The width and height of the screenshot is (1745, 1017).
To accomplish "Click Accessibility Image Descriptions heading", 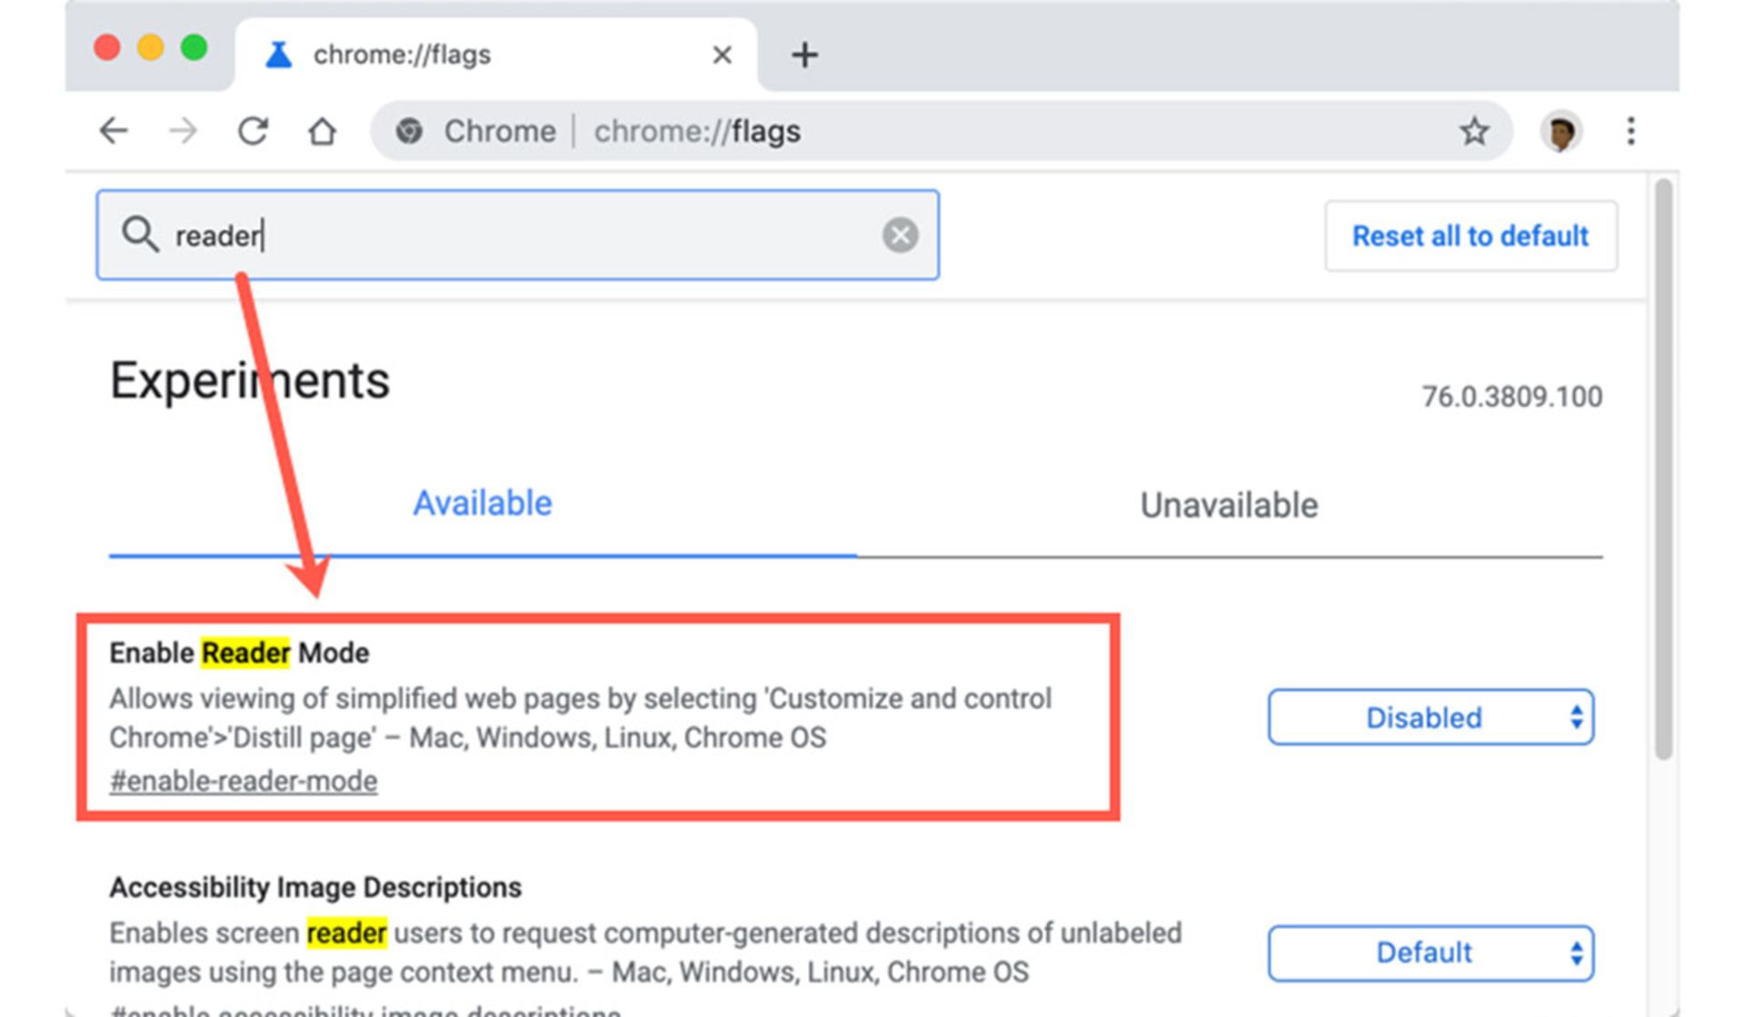I will pos(315,887).
